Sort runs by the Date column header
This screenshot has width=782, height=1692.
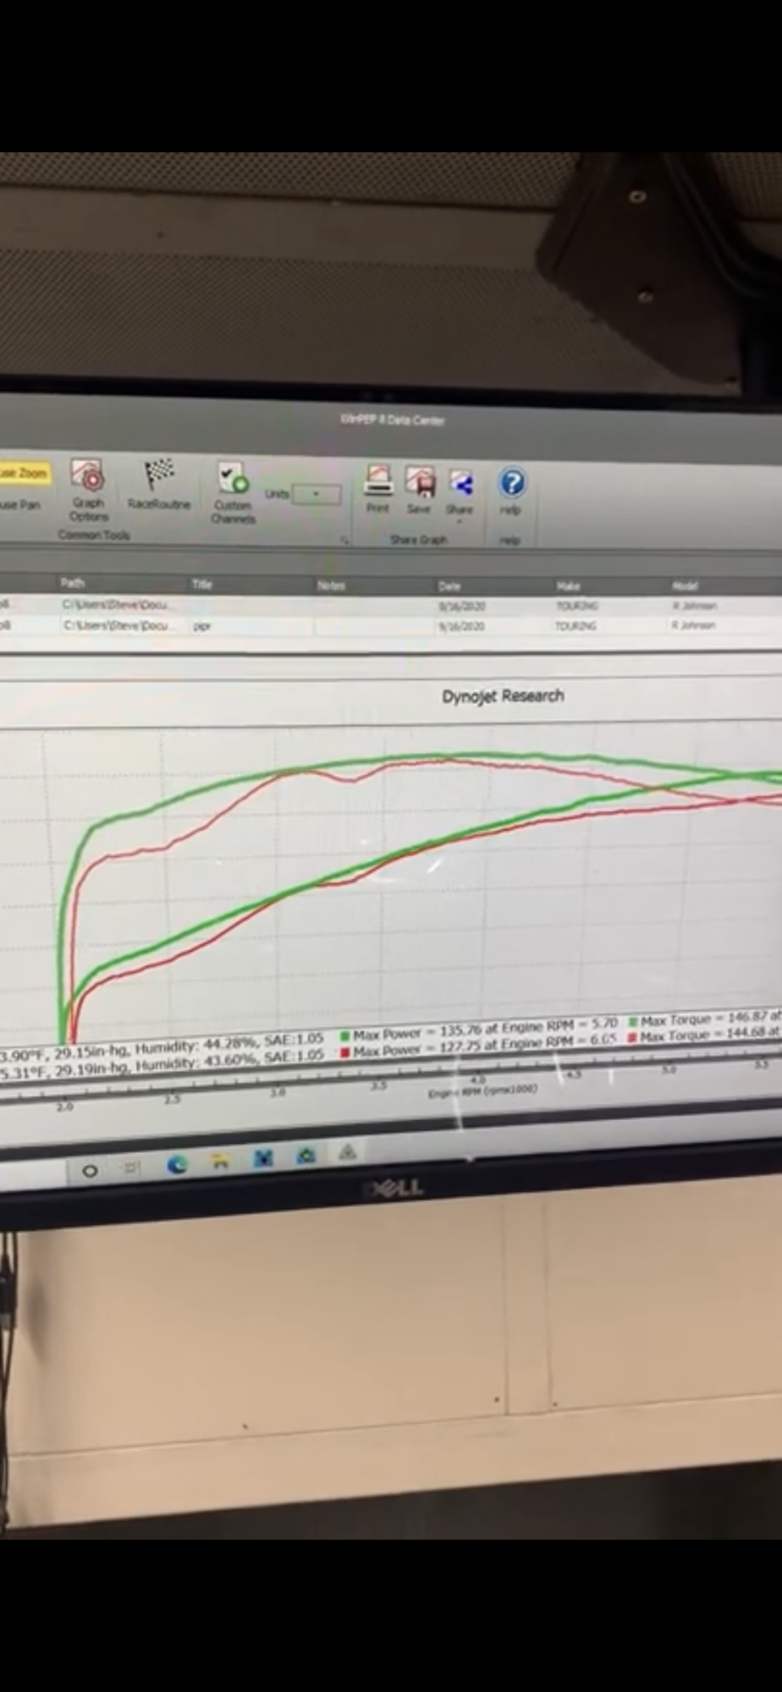click(450, 585)
